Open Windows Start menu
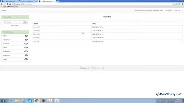The width and height of the screenshot is (184, 103). [3, 101]
